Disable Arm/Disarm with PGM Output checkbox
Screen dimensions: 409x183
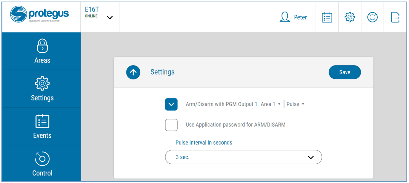tap(171, 104)
